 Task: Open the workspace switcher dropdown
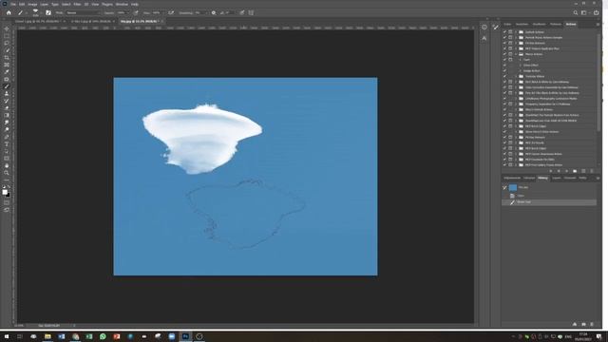coord(584,12)
